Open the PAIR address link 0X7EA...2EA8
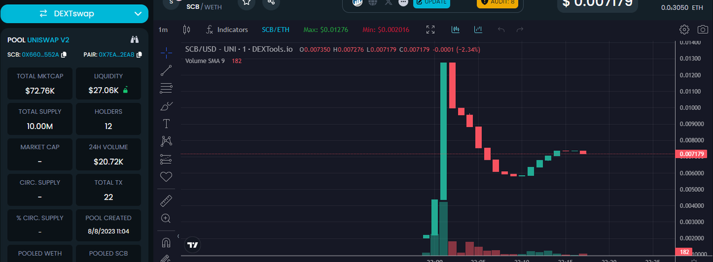This screenshot has height=262, width=713. click(x=117, y=55)
